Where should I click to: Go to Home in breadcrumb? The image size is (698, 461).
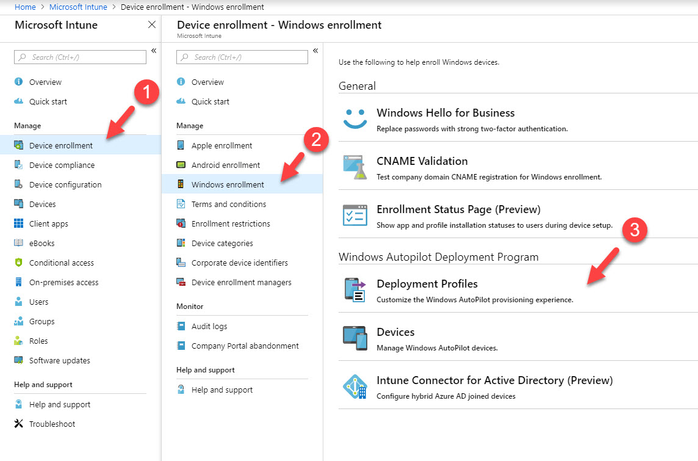25,7
